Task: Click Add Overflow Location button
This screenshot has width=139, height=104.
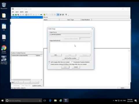Action: [x=70, y=58]
